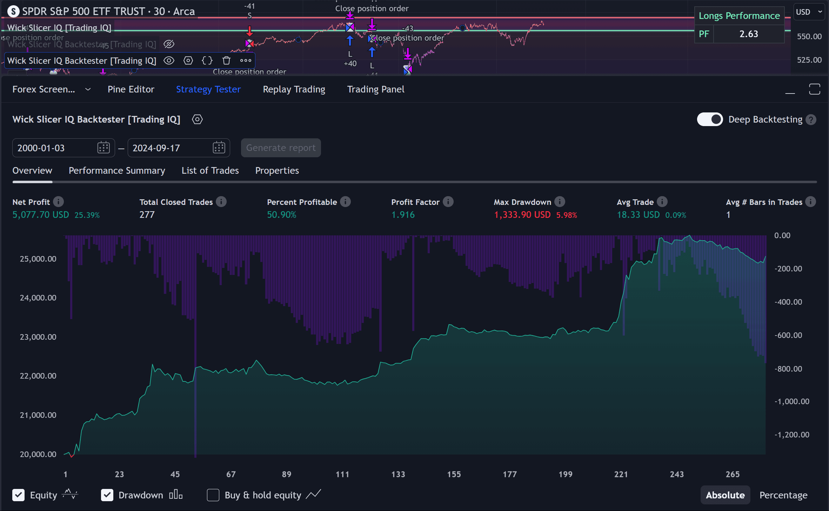Image resolution: width=829 pixels, height=511 pixels.
Task: Click the end date field 2024-09-17
Action: [x=179, y=148]
